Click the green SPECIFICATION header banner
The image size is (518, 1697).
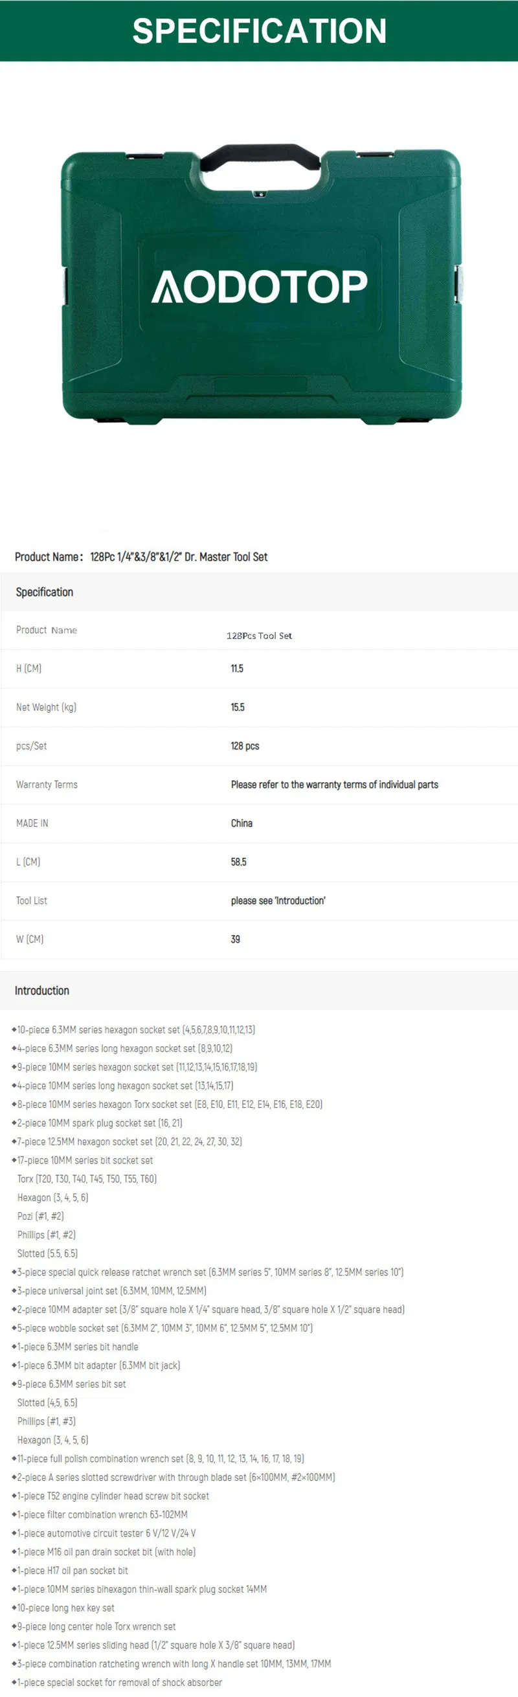pos(259,30)
